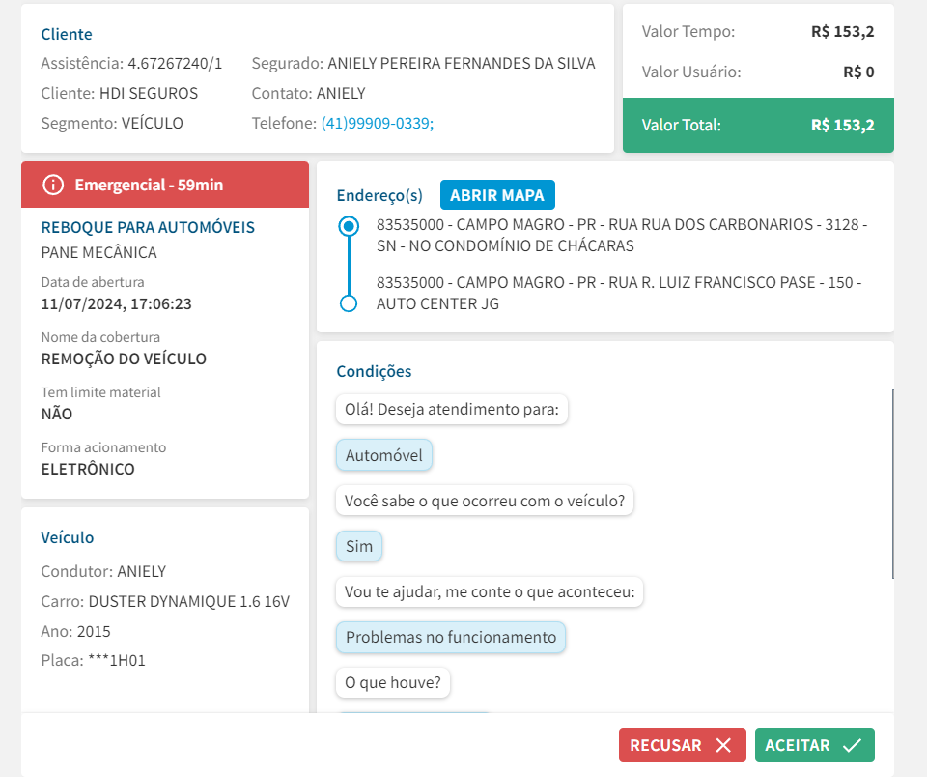Click the O que houve? question bubble
The image size is (927, 777).
393,683
